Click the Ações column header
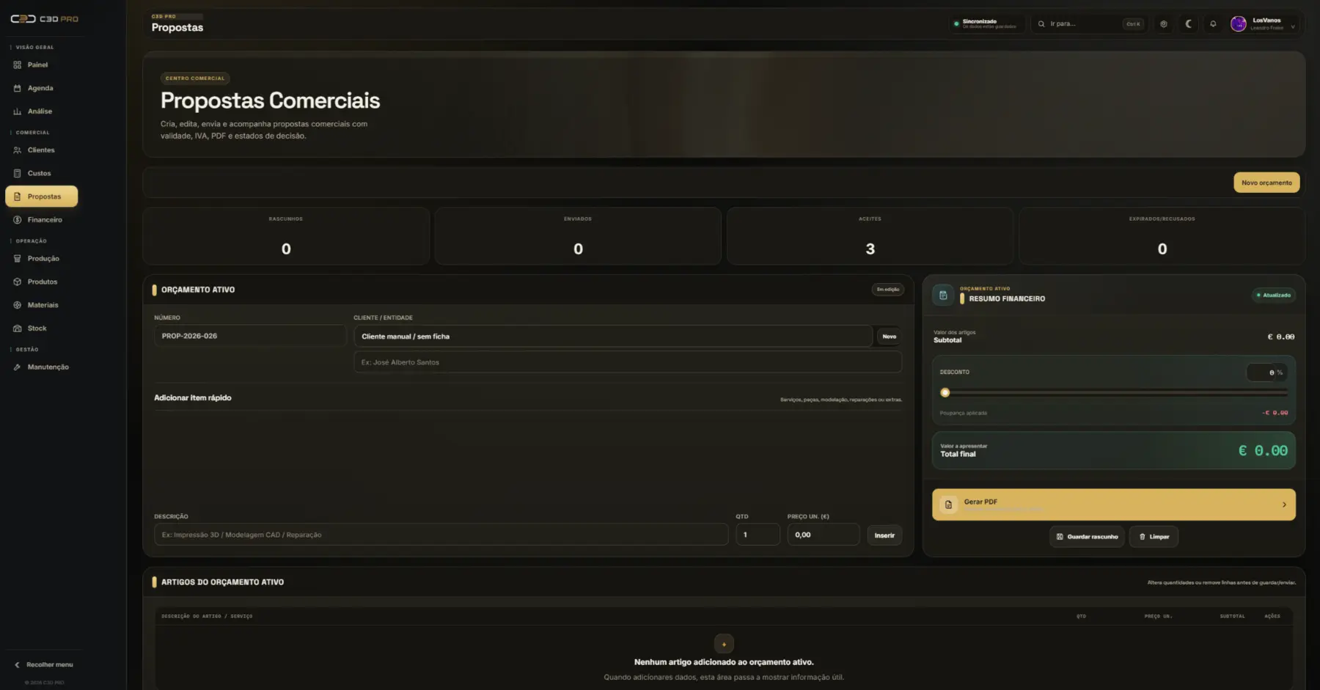This screenshot has width=1320, height=690. pyautogui.click(x=1272, y=617)
